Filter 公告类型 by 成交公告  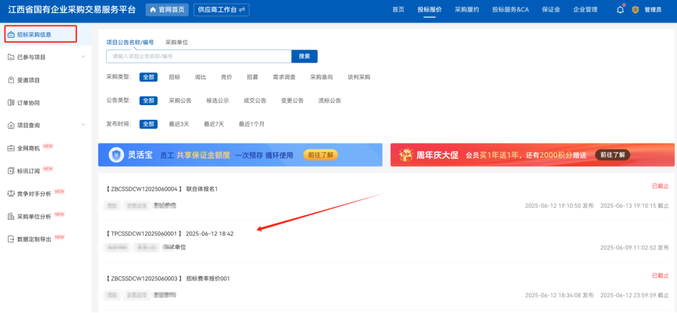click(255, 101)
